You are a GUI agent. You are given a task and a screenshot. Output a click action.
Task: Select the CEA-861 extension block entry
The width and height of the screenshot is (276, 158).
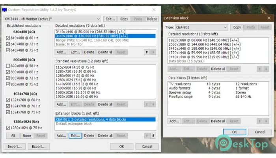pos(105,119)
